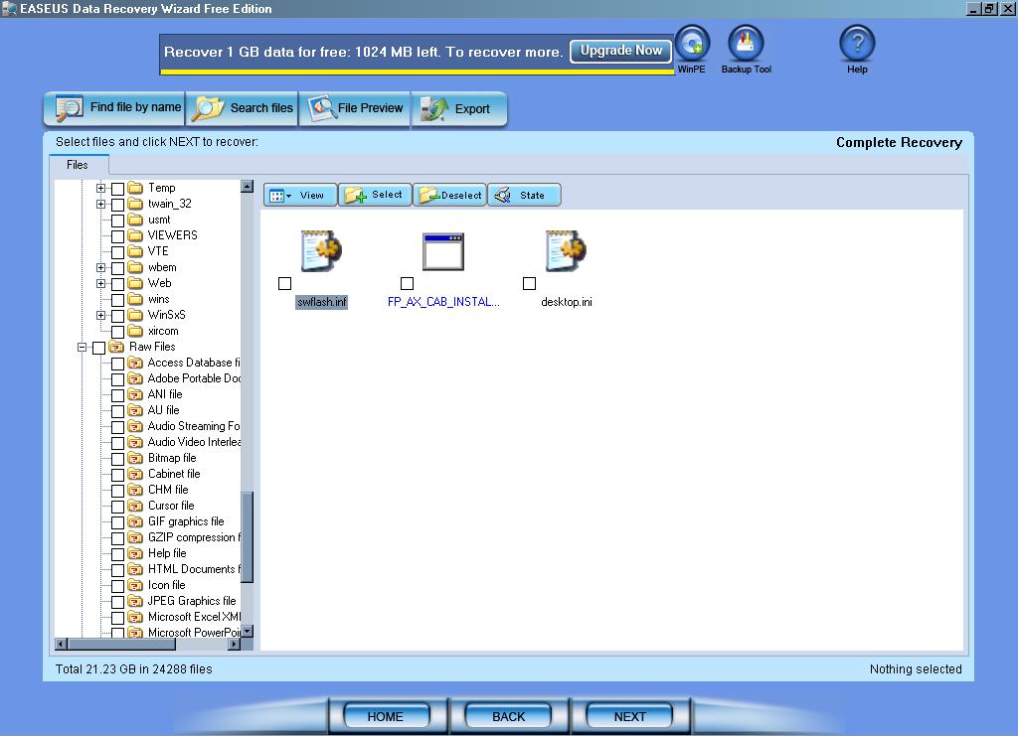Click the tree scroll right arrow
Viewport: 1018px width, 736px height.
(235, 645)
